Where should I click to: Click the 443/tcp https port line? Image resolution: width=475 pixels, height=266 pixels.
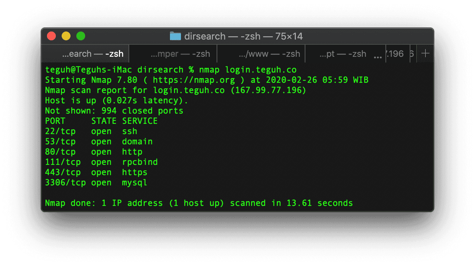click(96, 173)
